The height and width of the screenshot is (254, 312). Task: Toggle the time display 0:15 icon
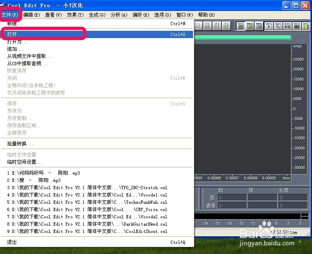pos(287,26)
